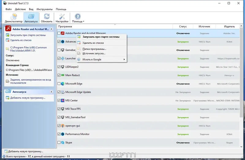Click Добавить новую программу in sidebar
Viewport: 245px width, 160px height.
(x=28, y=98)
